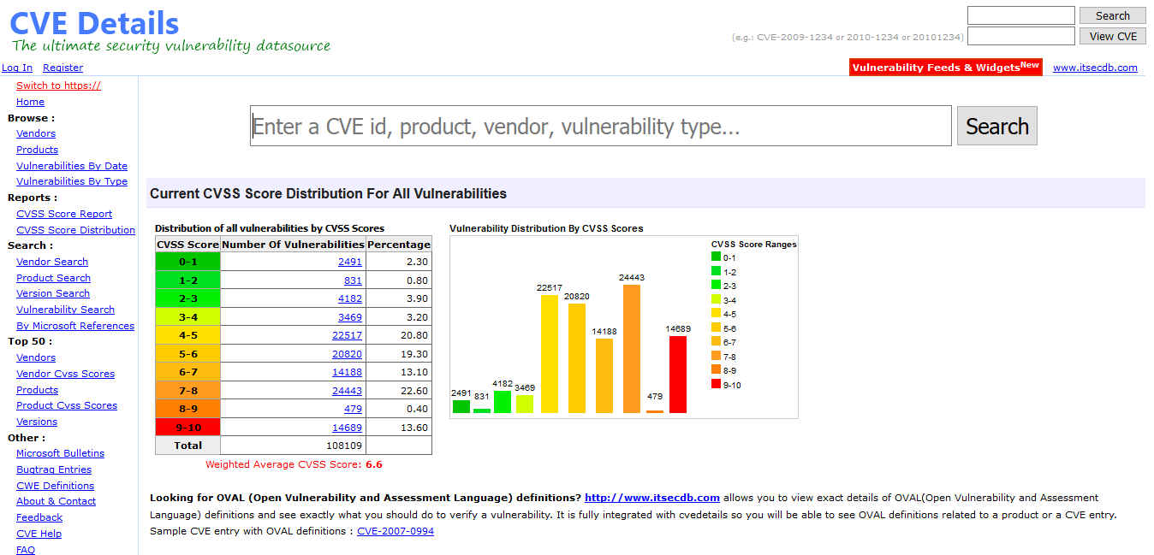The width and height of the screenshot is (1154, 555).
Task: Click Vulnerability Feeds & Widgets banner
Action: tap(945, 67)
